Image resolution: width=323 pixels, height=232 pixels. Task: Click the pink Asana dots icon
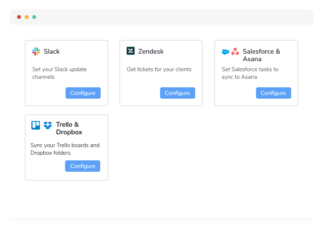(235, 52)
